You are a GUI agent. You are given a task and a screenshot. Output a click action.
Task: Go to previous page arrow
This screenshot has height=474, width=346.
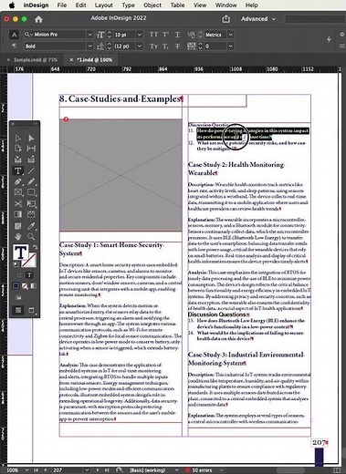pyautogui.click(x=46, y=470)
